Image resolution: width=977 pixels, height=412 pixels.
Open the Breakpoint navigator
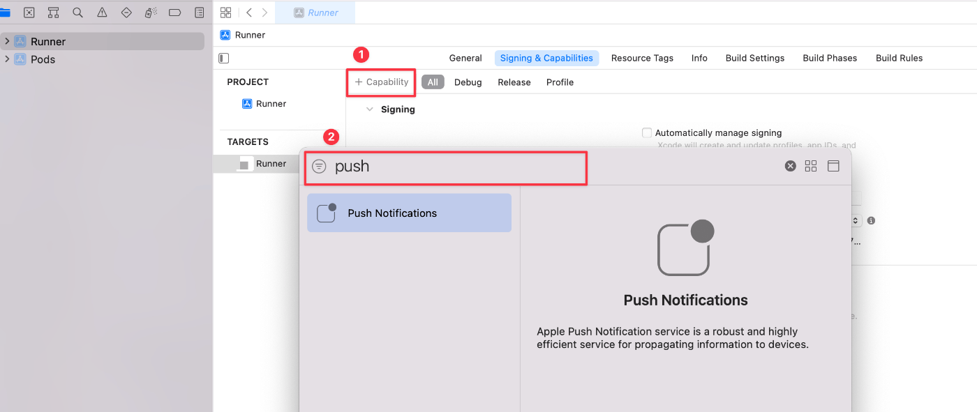coord(175,13)
